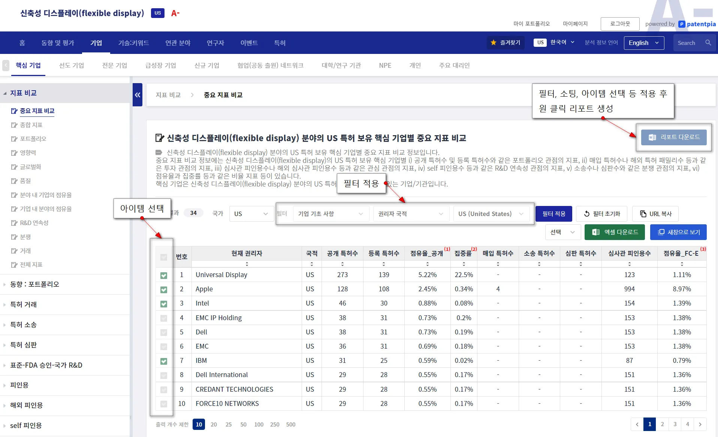This screenshot has width=718, height=437.
Task: Go to the next results page arrow
Action: 700,424
